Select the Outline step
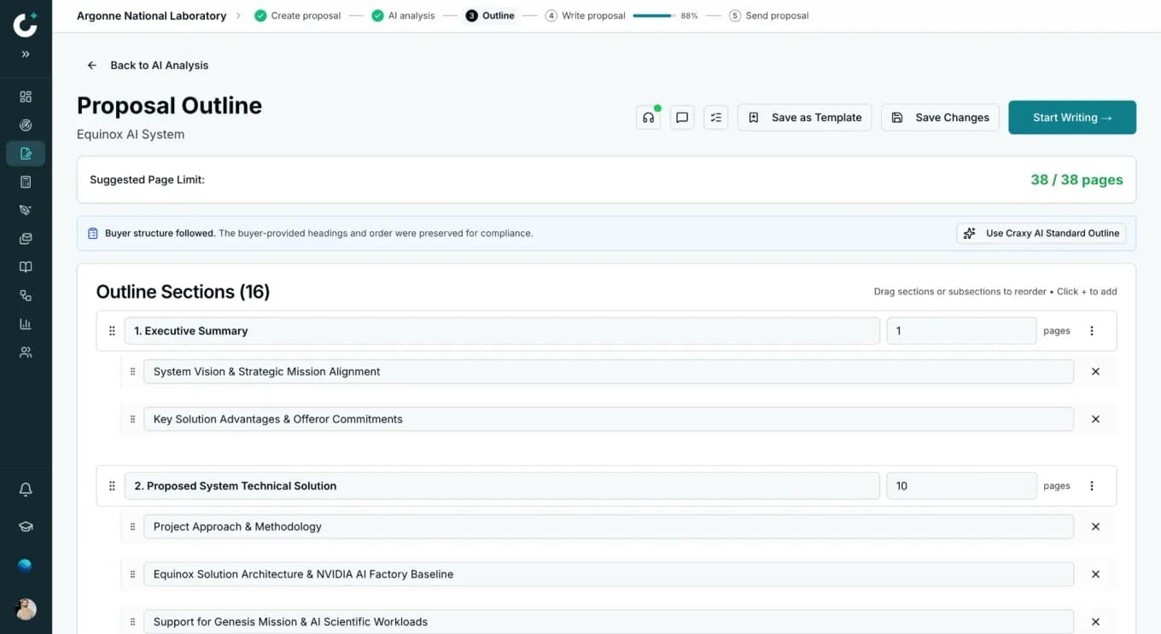This screenshot has width=1161, height=634. coord(490,15)
